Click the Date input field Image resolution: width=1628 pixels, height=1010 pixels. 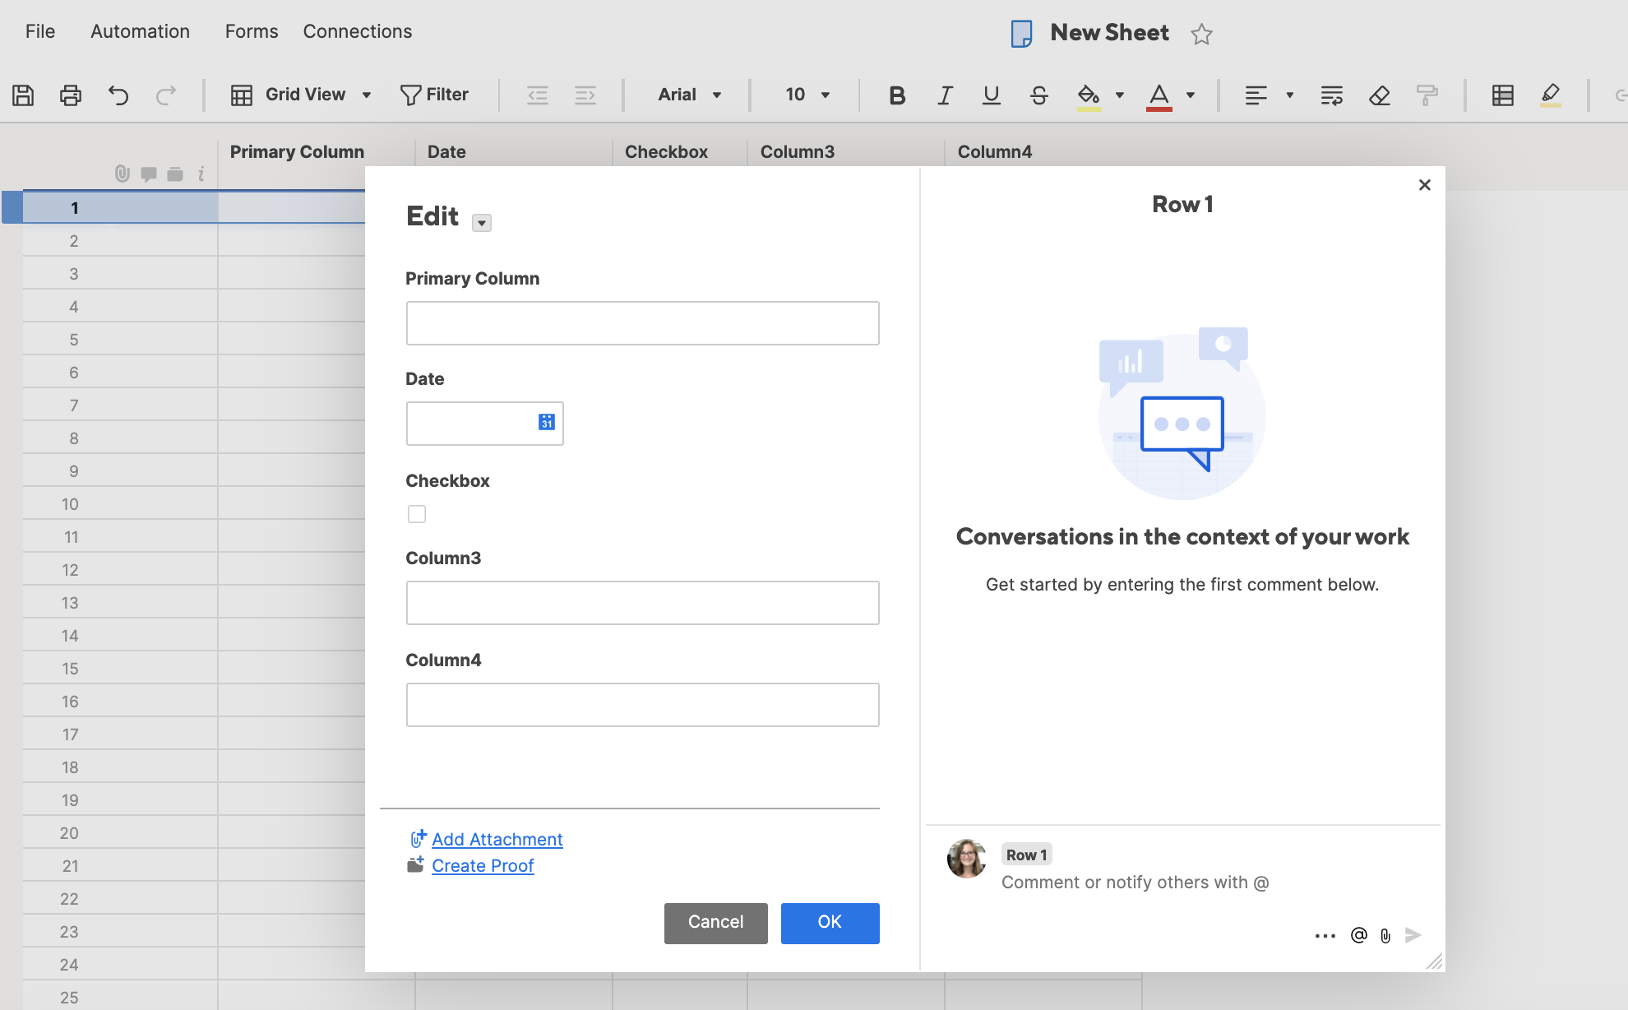pyautogui.click(x=485, y=424)
